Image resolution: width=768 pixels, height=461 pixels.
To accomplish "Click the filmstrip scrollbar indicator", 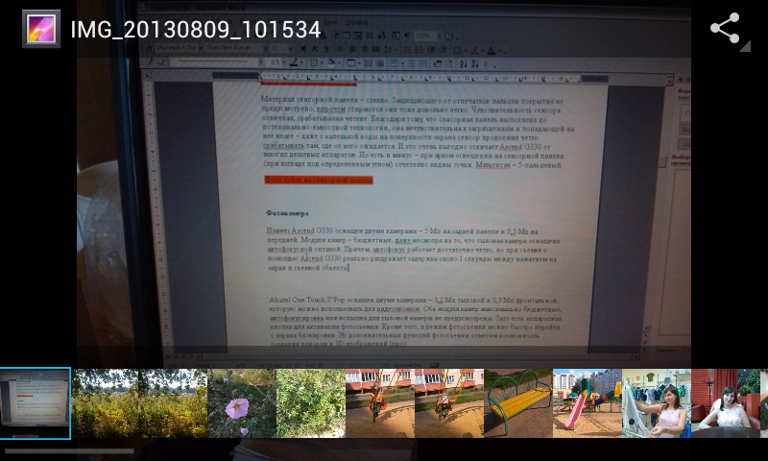I will pyautogui.click(x=69, y=450).
